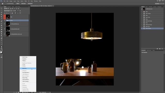Image resolution: width=165 pixels, height=93 pixels.
Task: Select the Path Selection tool
Action: coord(2,42)
